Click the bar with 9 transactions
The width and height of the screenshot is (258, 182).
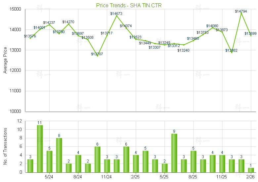coord(174,153)
